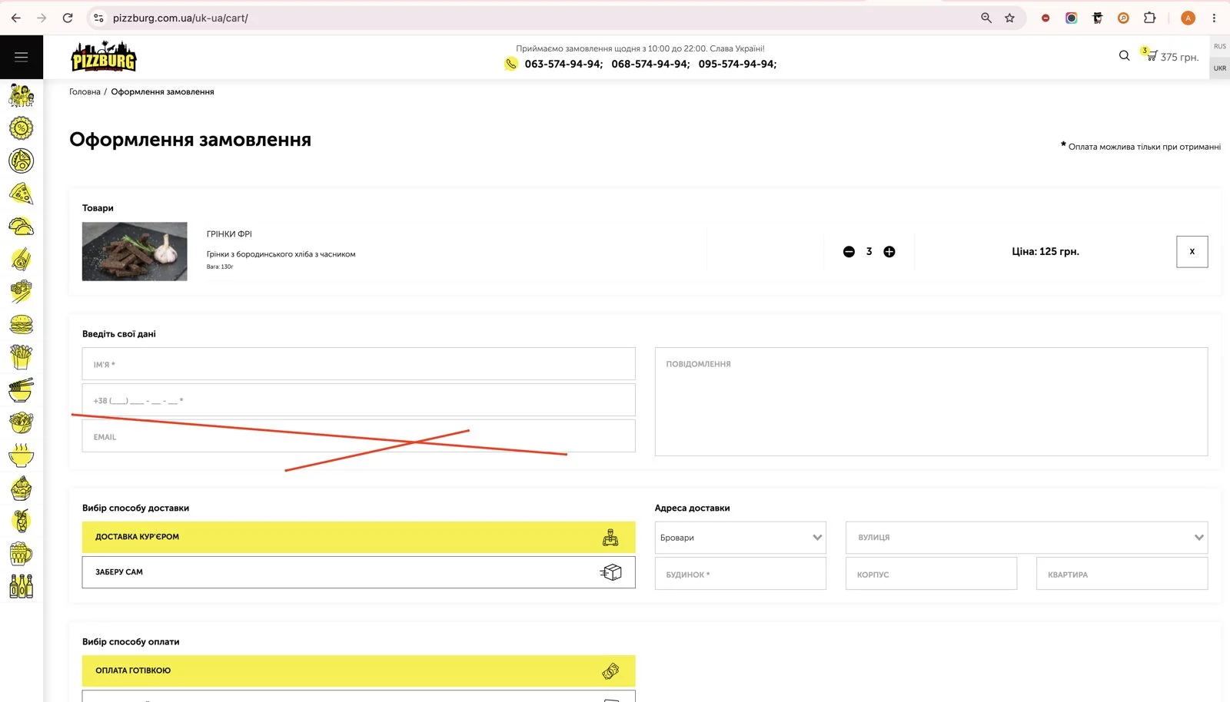Screen dimensions: 1230x702
Task: Open the discounts percent badge category
Action: [x=22, y=128]
